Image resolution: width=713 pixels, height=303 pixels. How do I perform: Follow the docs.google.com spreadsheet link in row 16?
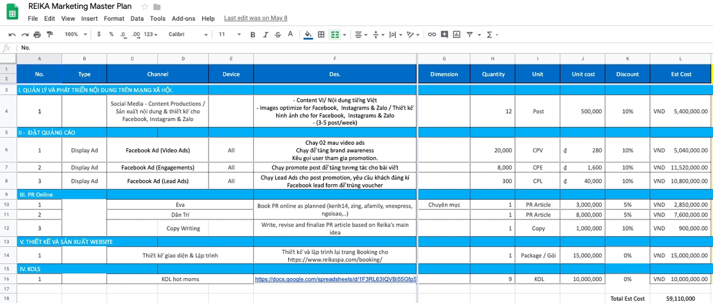click(x=336, y=279)
